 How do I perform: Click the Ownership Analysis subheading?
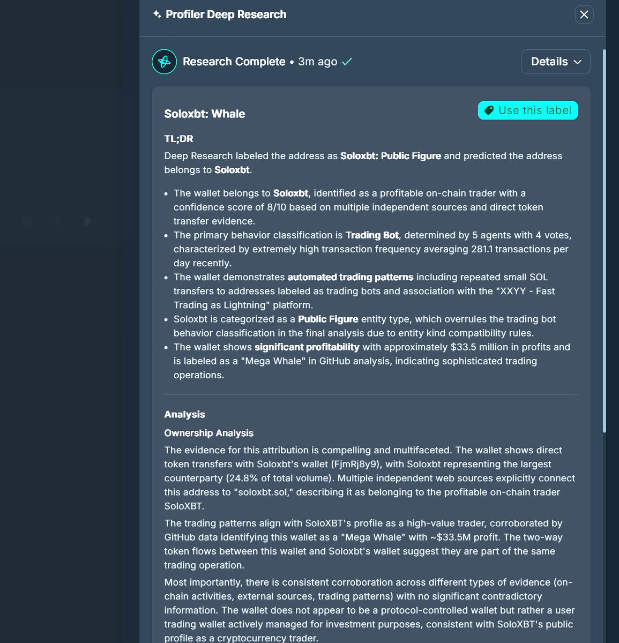[x=208, y=433]
